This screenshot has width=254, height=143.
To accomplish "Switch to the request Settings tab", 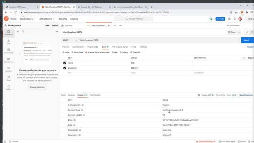I will tap(143, 47).
